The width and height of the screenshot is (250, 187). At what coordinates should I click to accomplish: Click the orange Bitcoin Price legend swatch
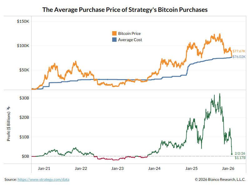pyautogui.click(x=114, y=33)
